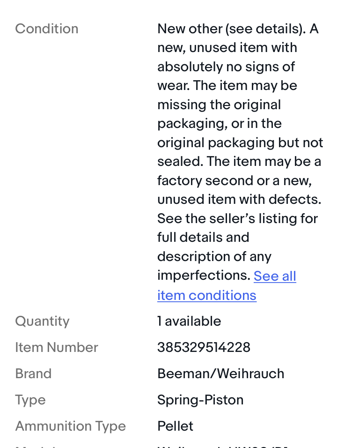Click the Condition label
Screen dimensions: 351x448
click(47, 29)
